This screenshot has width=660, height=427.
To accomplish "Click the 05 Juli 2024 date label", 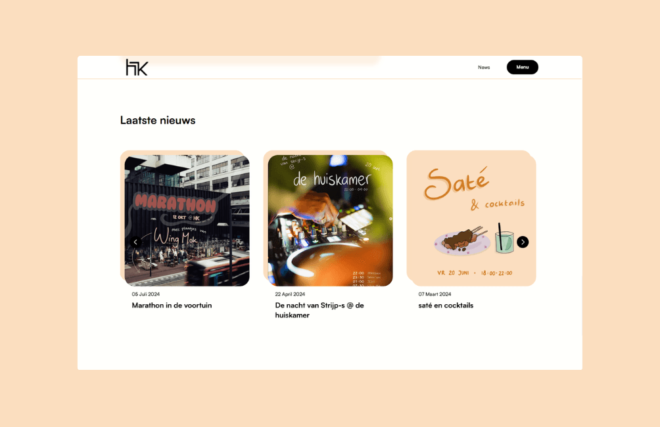I will tap(146, 294).
